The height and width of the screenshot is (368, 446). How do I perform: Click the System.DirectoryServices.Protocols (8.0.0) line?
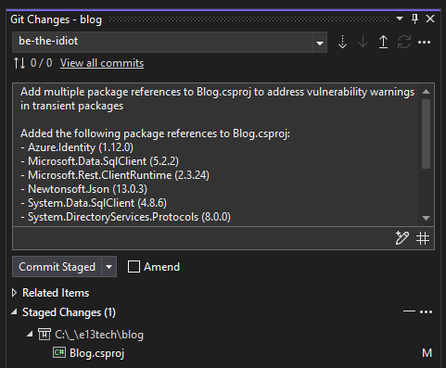[x=125, y=217]
